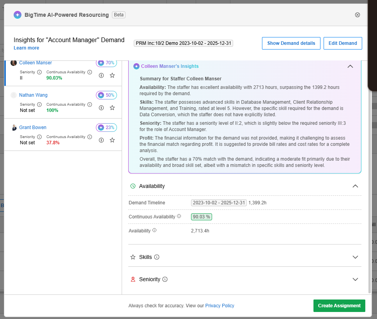Click the dollar icon for Nathan Wang
The width and height of the screenshot is (377, 319).
point(101,108)
